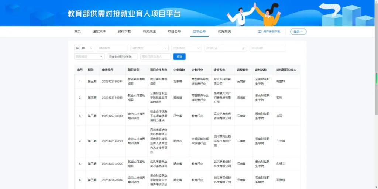Open the 项目类型 filter dropdown

tap(149, 48)
